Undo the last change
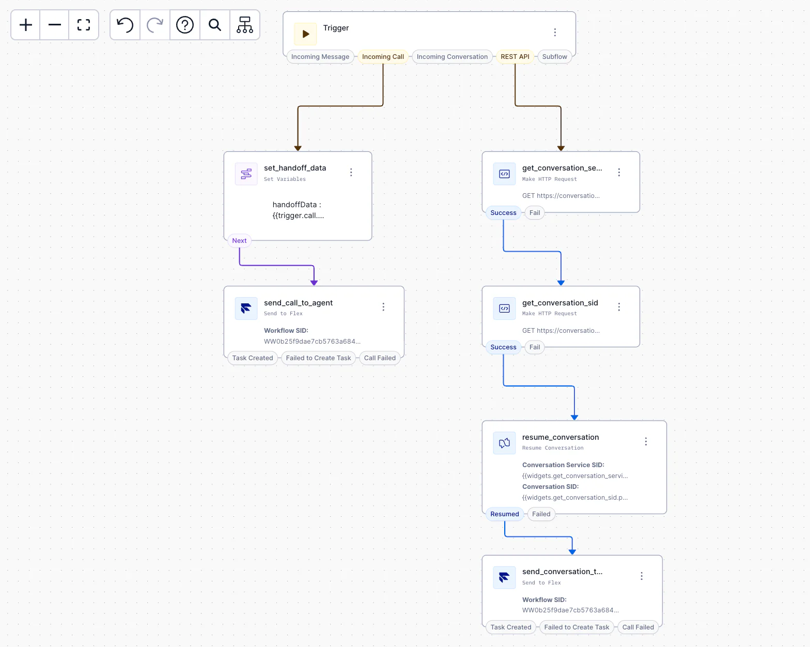Image resolution: width=810 pixels, height=647 pixels. click(125, 25)
